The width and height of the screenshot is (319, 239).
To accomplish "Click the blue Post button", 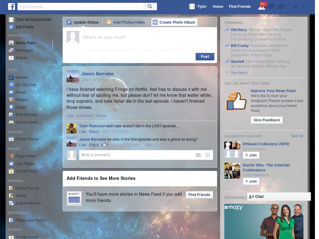I will click(x=205, y=57).
